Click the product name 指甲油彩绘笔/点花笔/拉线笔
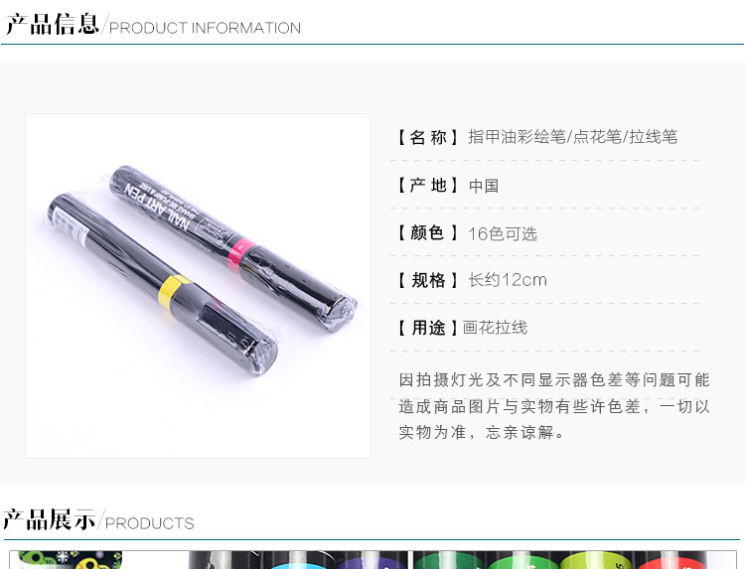The width and height of the screenshot is (745, 569). (572, 137)
